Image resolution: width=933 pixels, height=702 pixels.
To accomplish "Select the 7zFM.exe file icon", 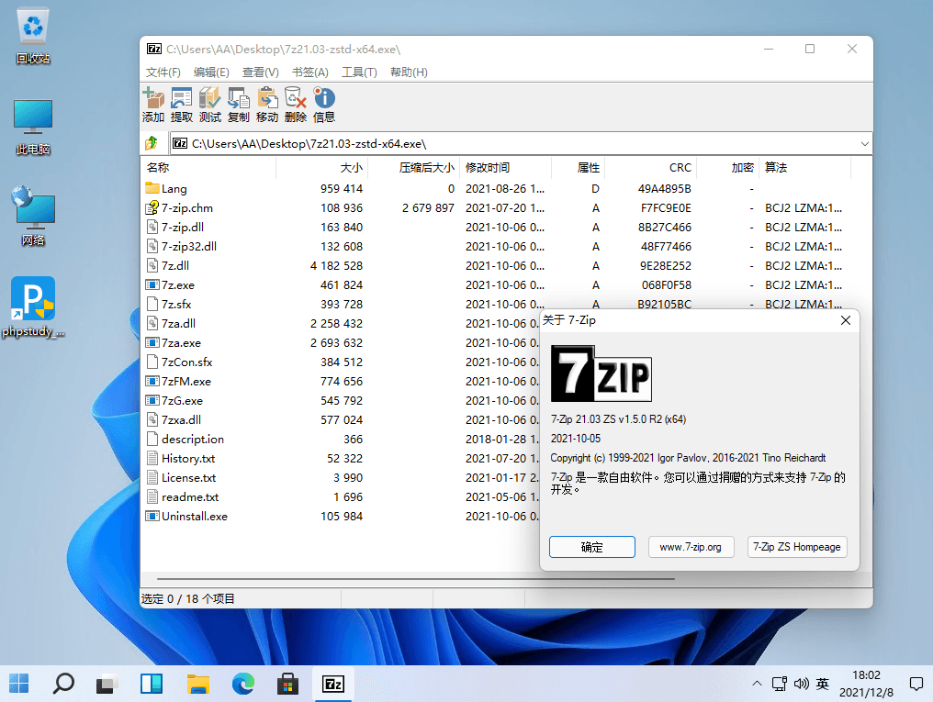I will click(x=152, y=381).
